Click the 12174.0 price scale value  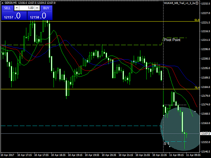tap(206, 104)
